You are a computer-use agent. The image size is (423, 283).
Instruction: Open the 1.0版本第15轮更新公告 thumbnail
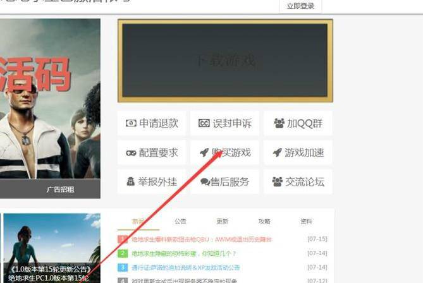[x=52, y=248]
